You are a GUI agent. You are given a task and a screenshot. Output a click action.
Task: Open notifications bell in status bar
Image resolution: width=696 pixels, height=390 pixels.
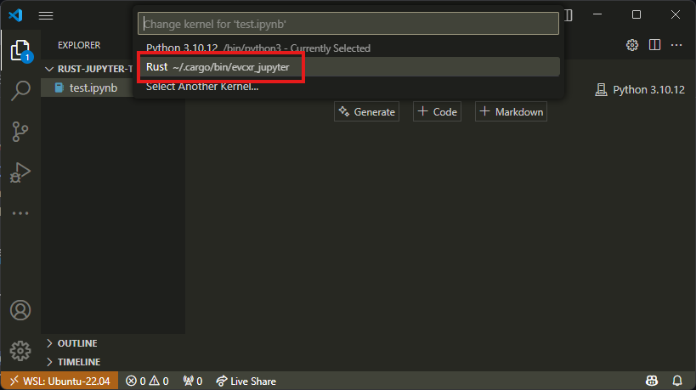pos(677,381)
